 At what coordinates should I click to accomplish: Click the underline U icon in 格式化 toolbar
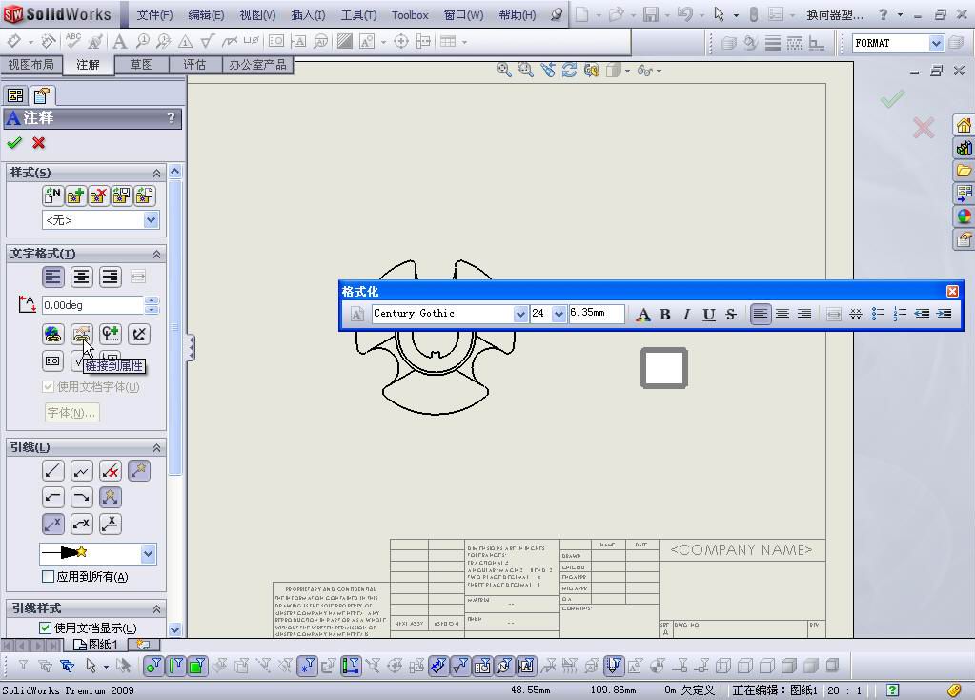[x=709, y=314]
